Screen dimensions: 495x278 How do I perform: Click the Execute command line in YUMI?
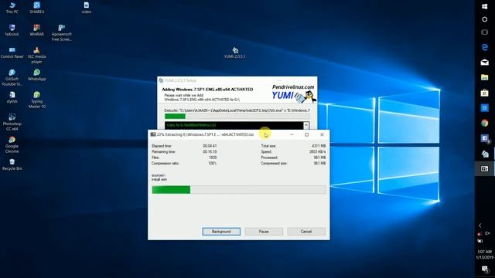237,110
